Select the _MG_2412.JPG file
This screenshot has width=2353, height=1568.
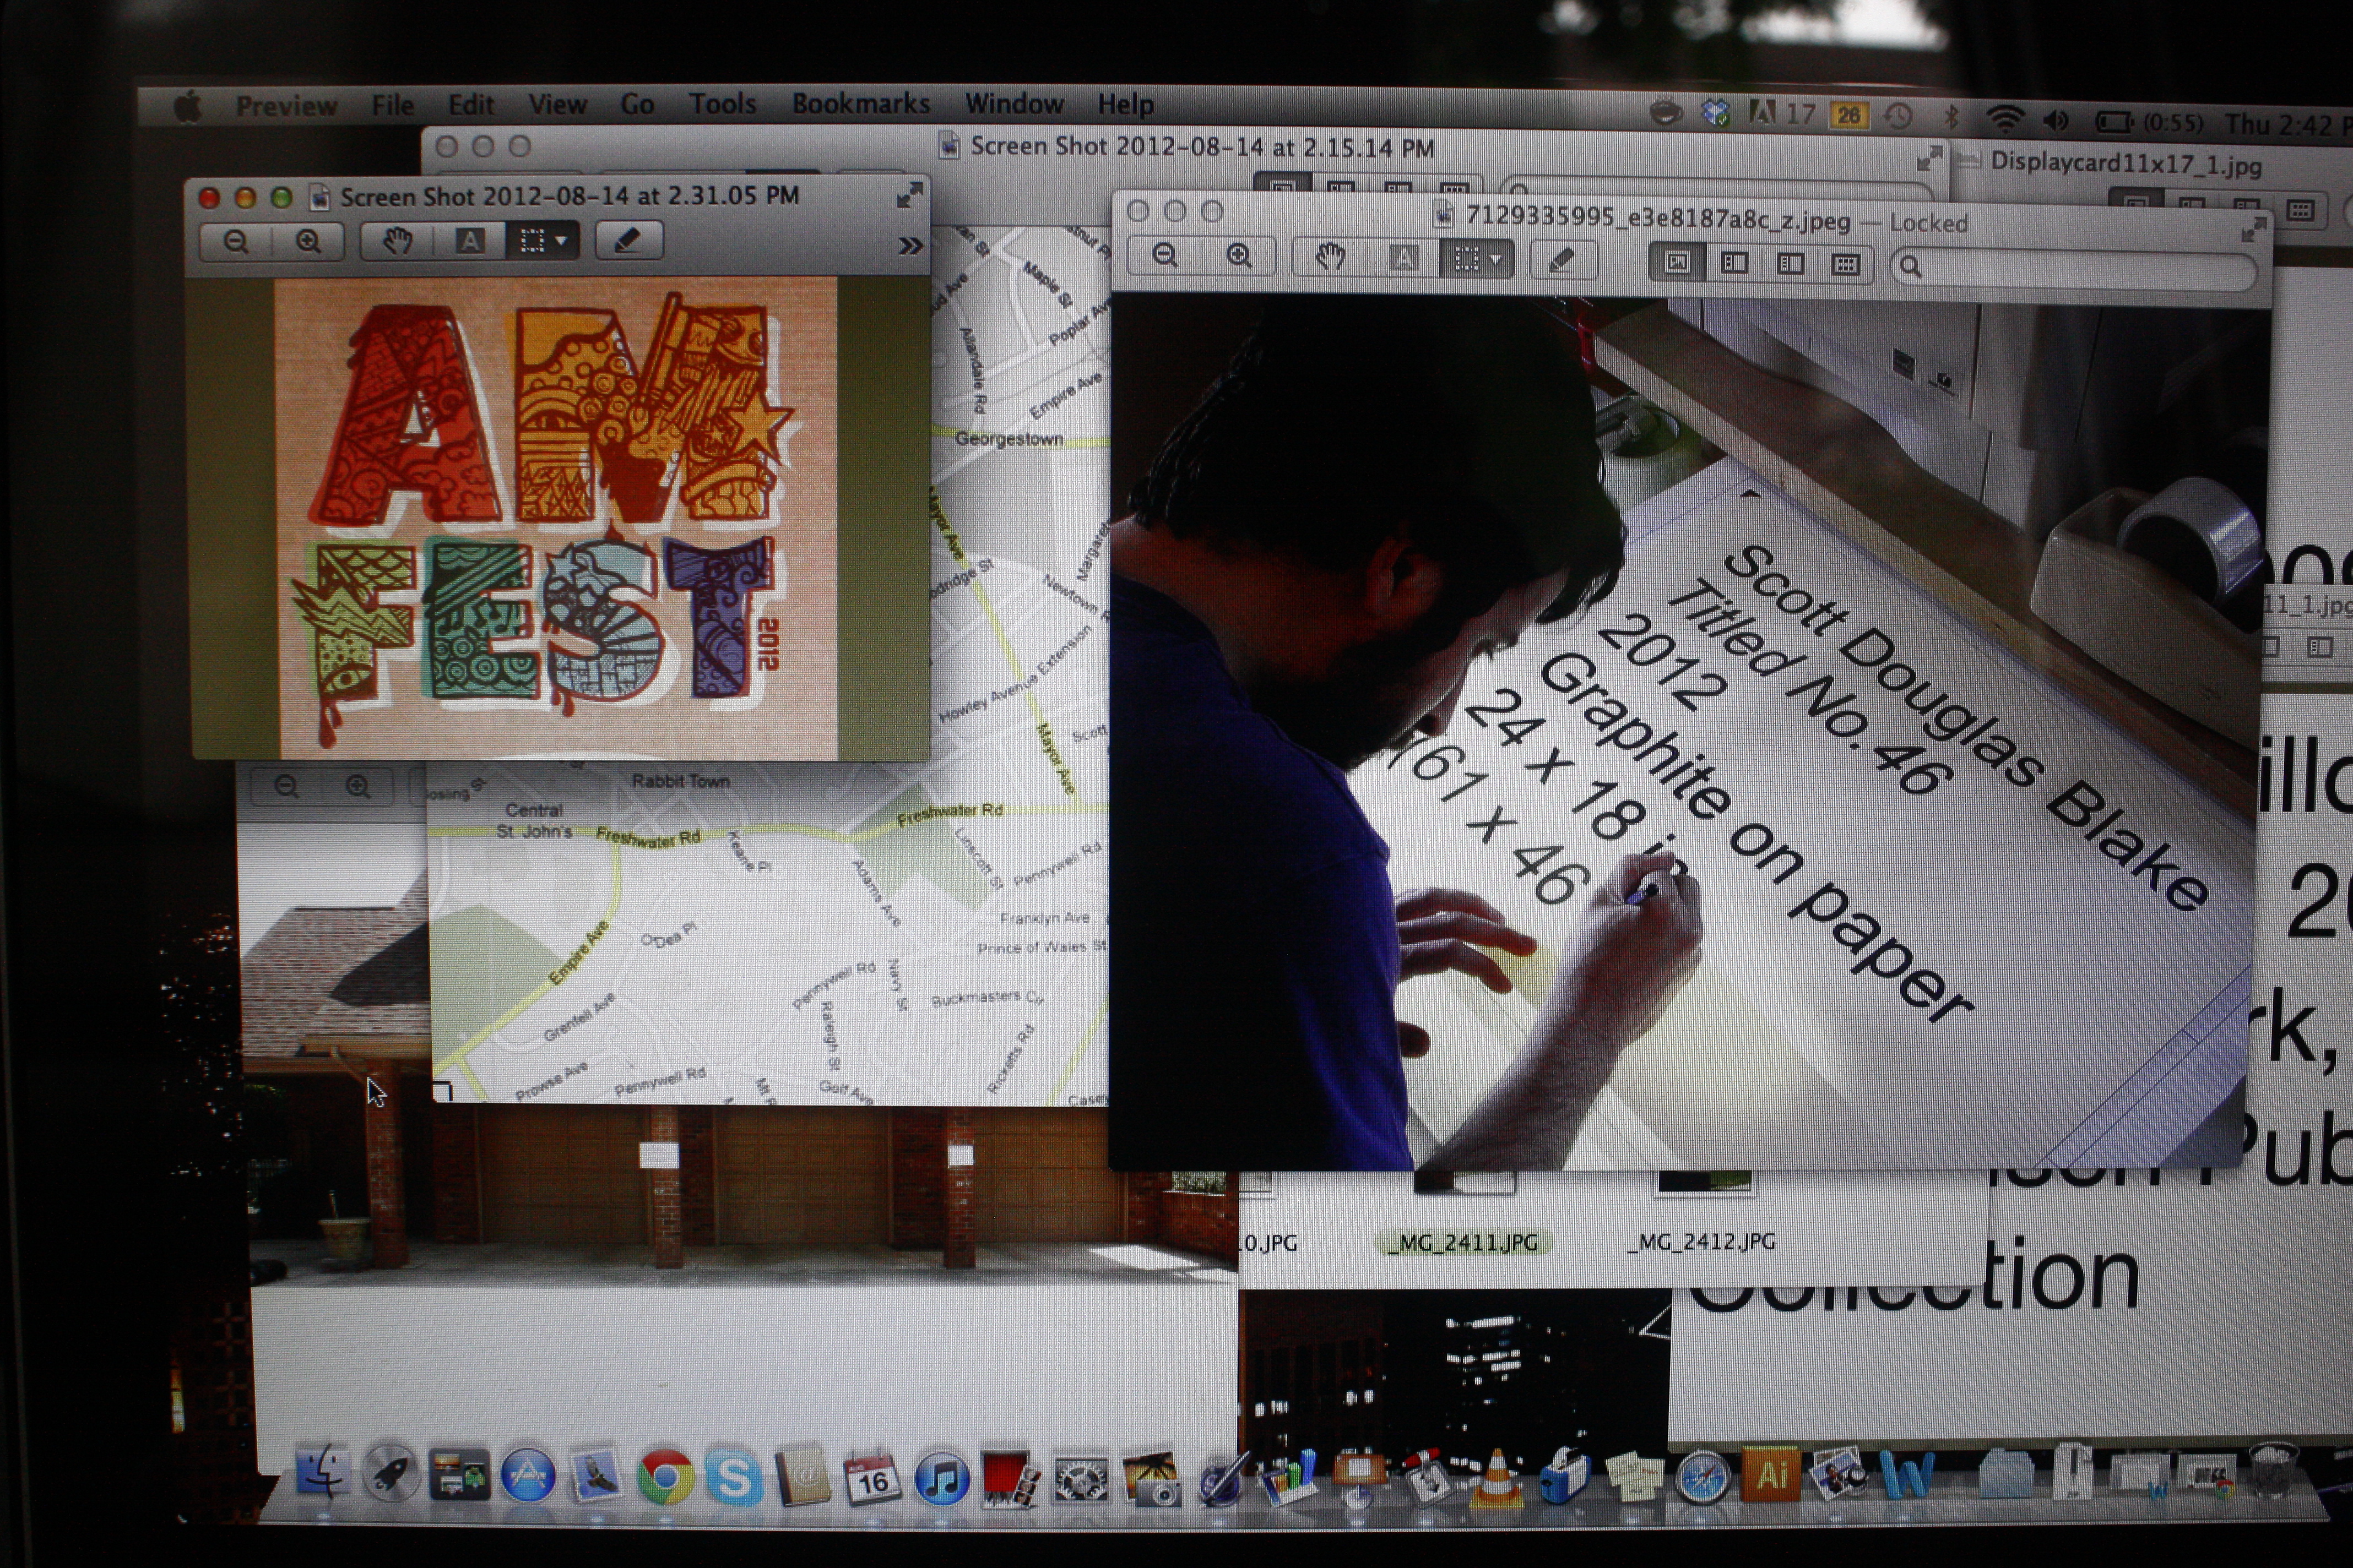pyautogui.click(x=1703, y=1241)
